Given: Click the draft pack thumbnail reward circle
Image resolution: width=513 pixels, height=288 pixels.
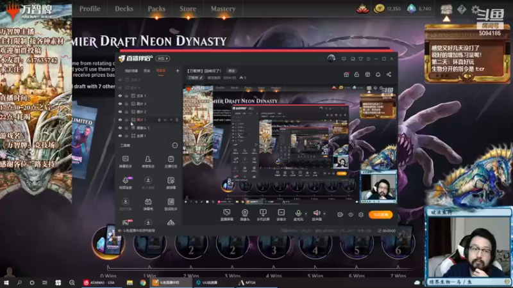Looking at the screenshot, I should click(108, 243).
